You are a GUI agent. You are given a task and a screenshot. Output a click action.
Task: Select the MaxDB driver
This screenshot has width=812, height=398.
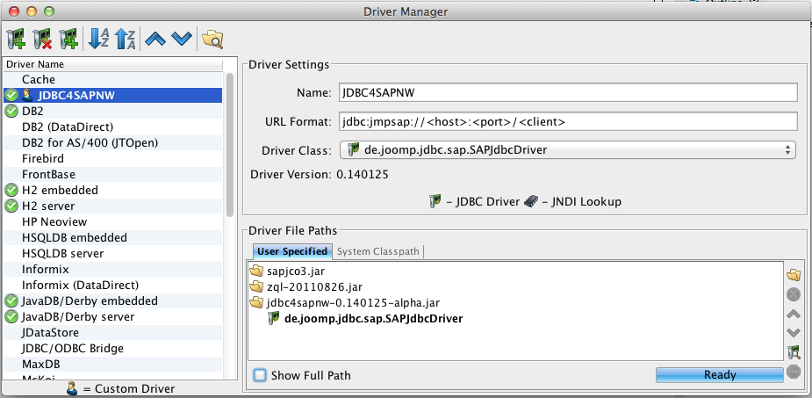113,364
